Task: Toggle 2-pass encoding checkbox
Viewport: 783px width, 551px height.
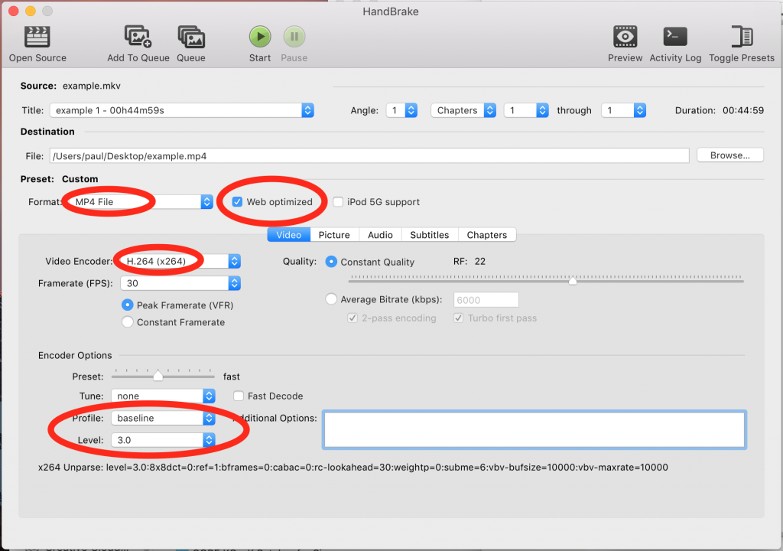Action: 353,318
